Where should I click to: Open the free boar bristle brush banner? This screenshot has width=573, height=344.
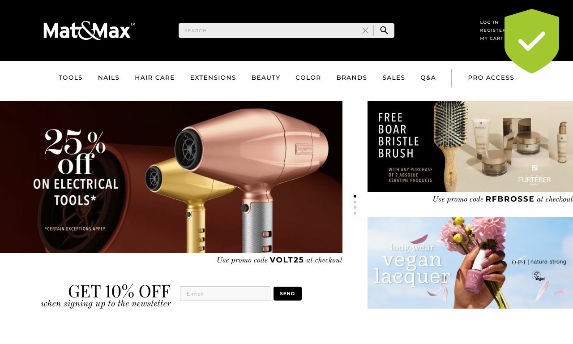point(470,146)
